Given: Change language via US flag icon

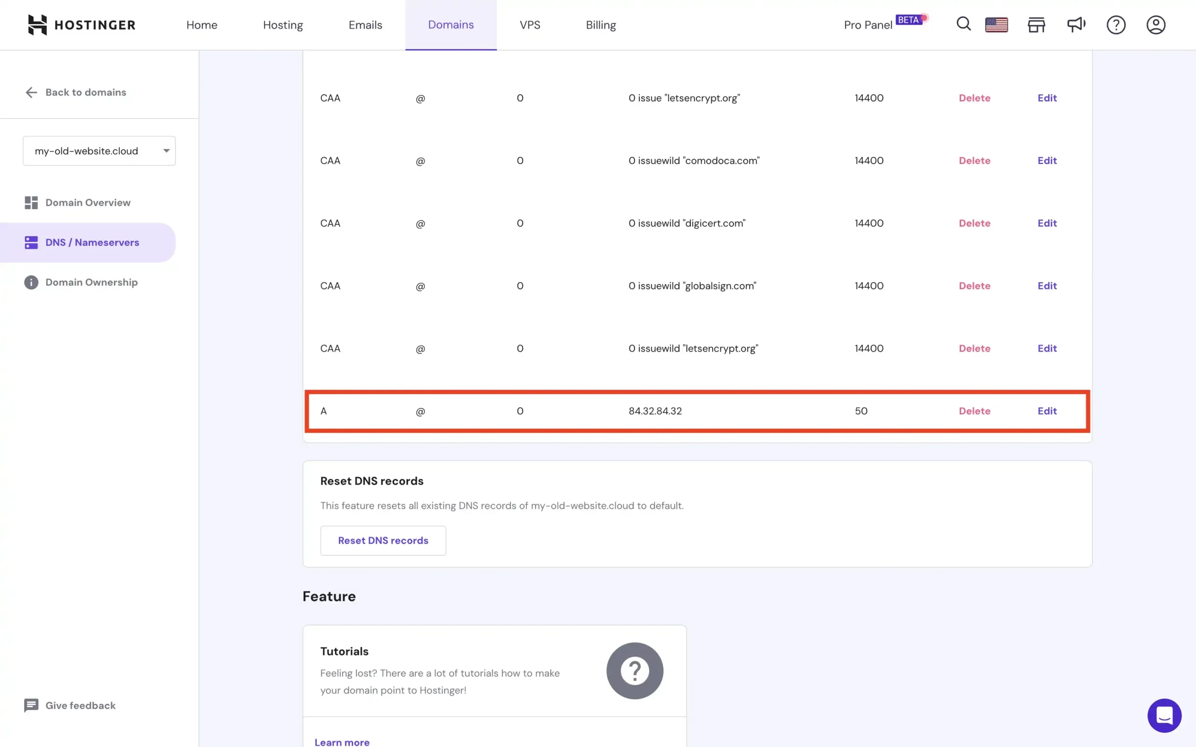Looking at the screenshot, I should [996, 24].
